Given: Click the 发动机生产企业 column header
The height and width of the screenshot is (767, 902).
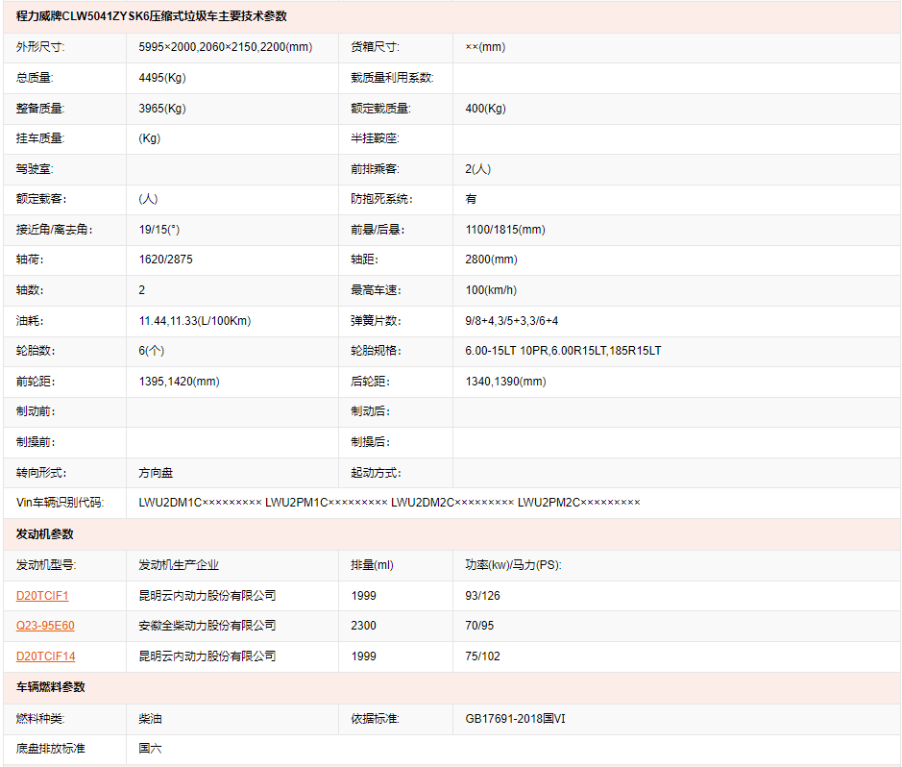Looking at the screenshot, I should [x=179, y=565].
